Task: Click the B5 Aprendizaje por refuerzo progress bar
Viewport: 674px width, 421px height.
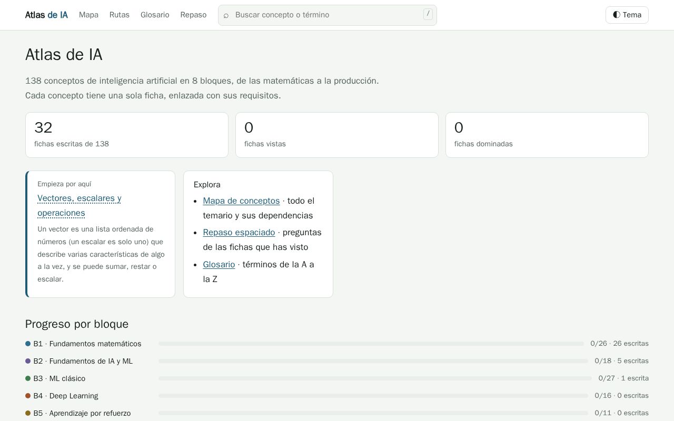Action: [x=373, y=413]
